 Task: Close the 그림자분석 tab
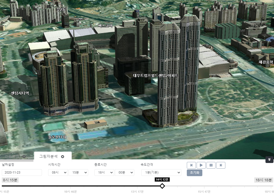click(x=63, y=157)
